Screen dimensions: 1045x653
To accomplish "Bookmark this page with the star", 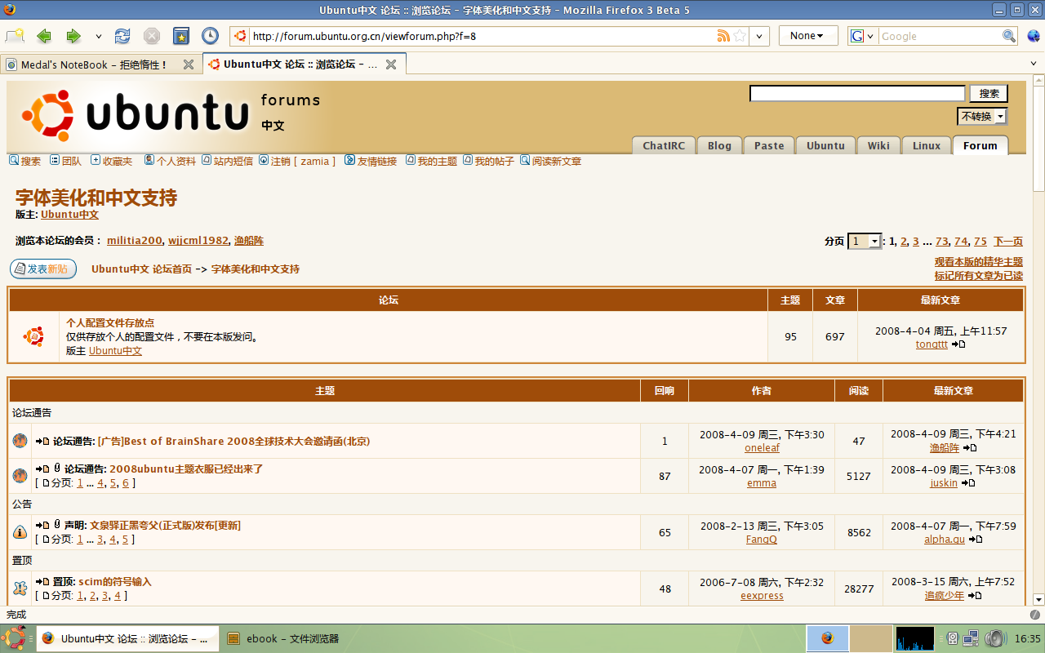I will click(740, 36).
